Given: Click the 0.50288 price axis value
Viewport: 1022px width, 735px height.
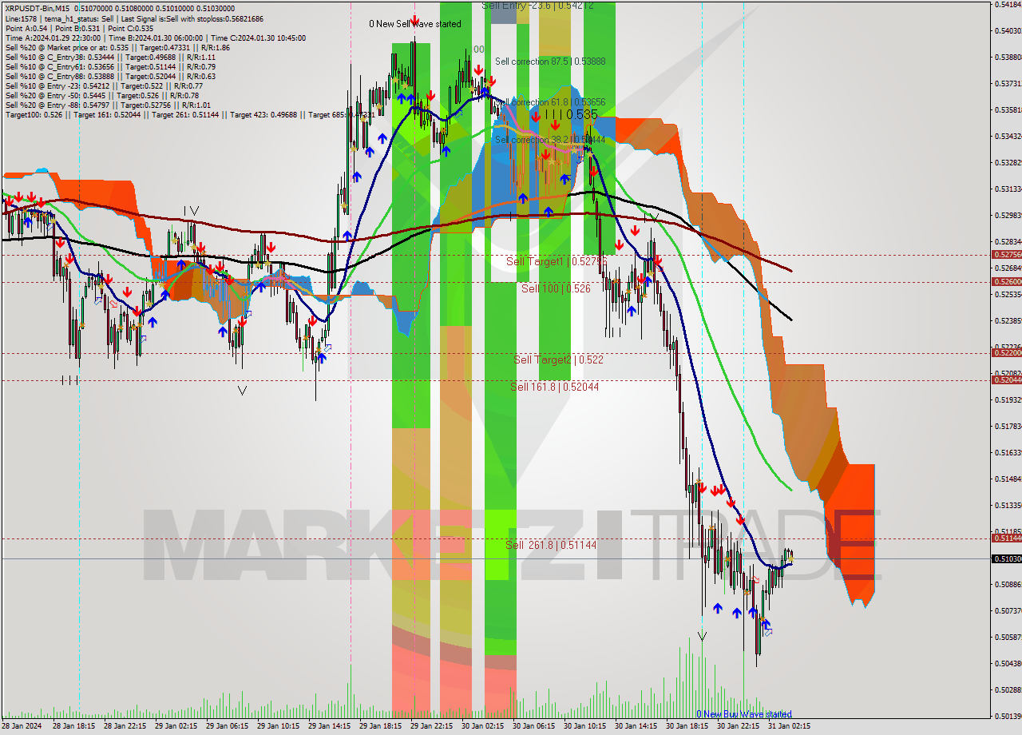Looking at the screenshot, I should (1008, 690).
